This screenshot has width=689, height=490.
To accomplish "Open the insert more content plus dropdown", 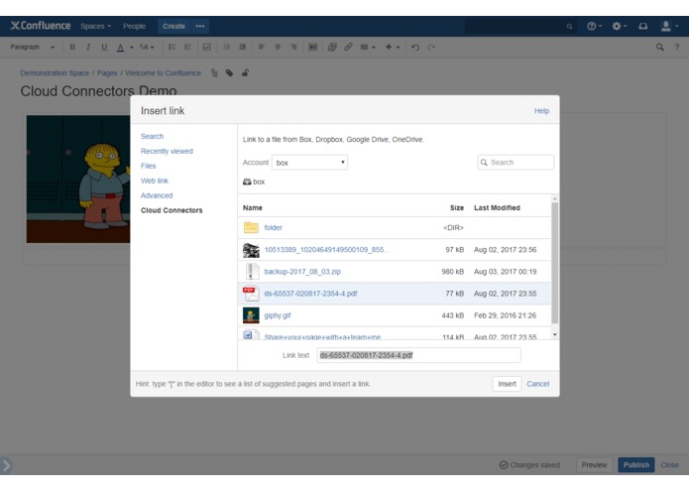I will [393, 47].
